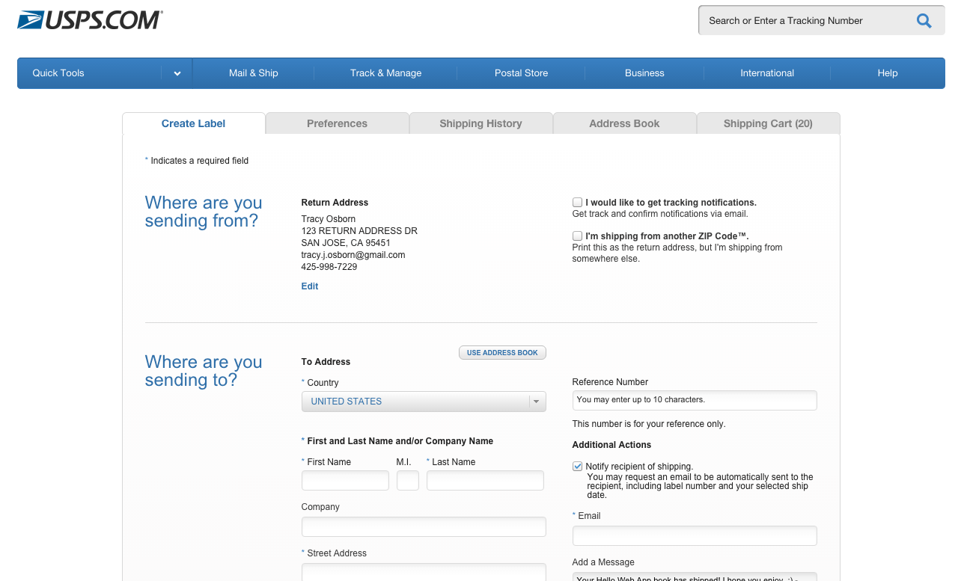Click the Company input field
961x581 pixels.
pos(424,526)
